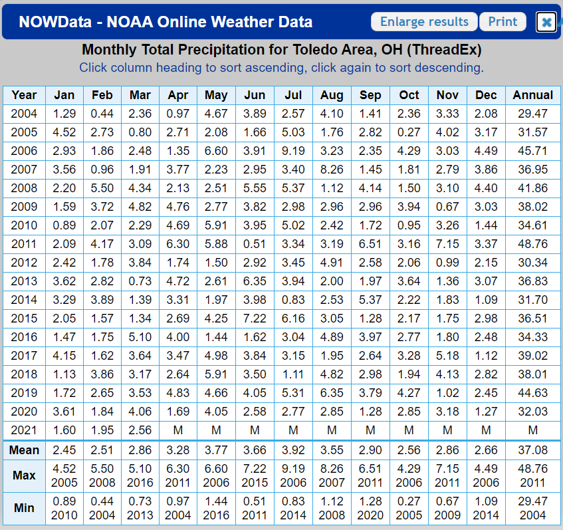The image size is (563, 530).
Task: Select the 2020 year cell
Action: coord(24,412)
